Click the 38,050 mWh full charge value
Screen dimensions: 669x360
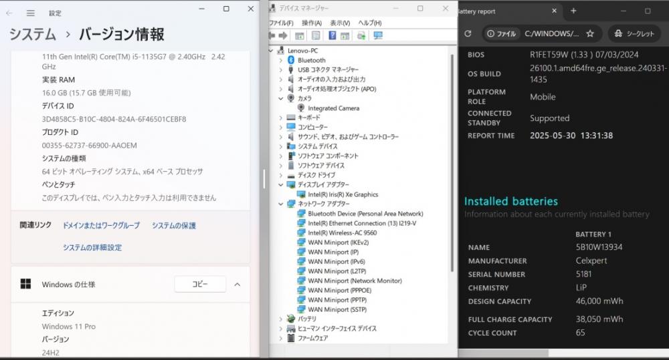click(599, 319)
